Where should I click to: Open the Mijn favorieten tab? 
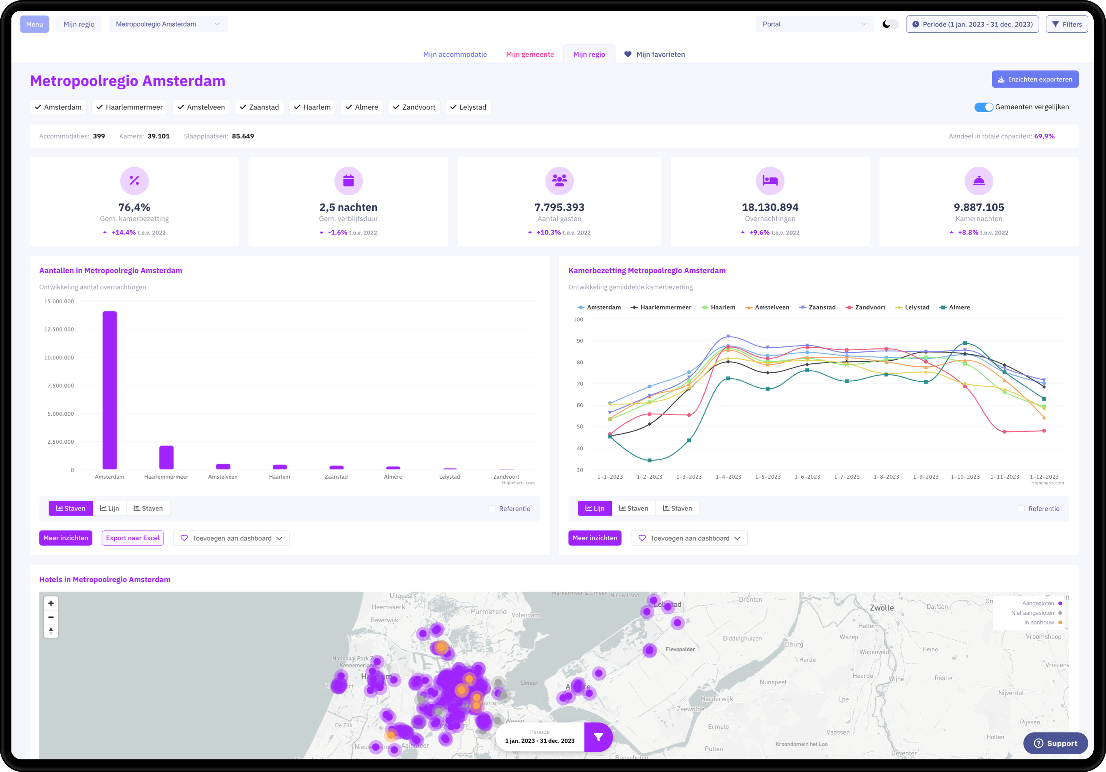coord(655,55)
